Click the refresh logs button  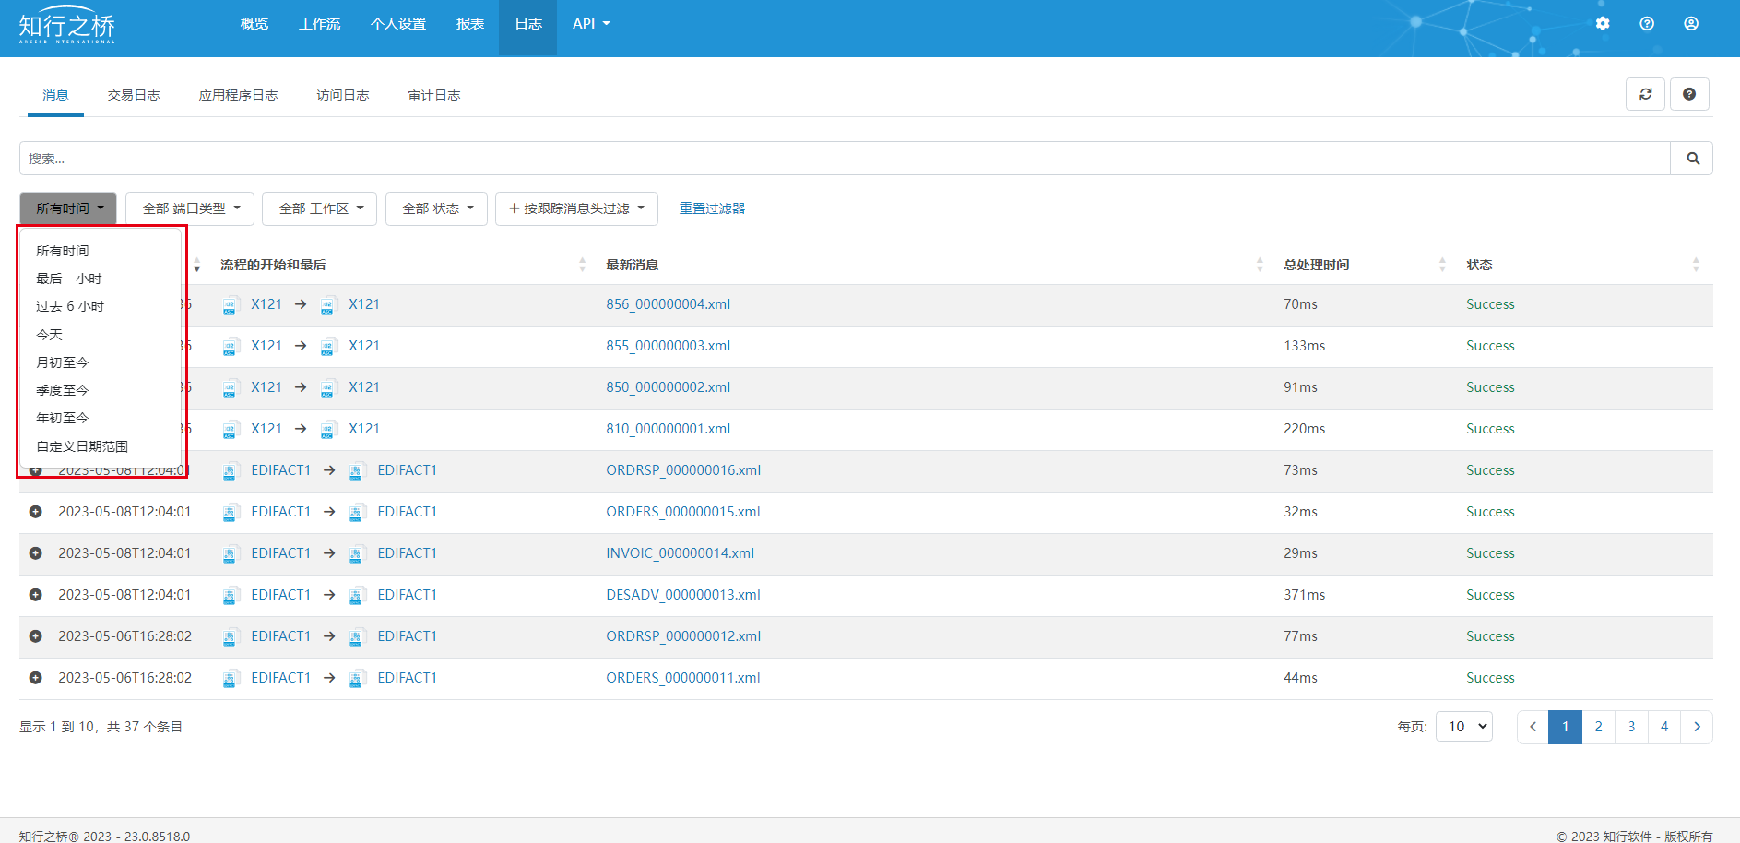click(1645, 94)
